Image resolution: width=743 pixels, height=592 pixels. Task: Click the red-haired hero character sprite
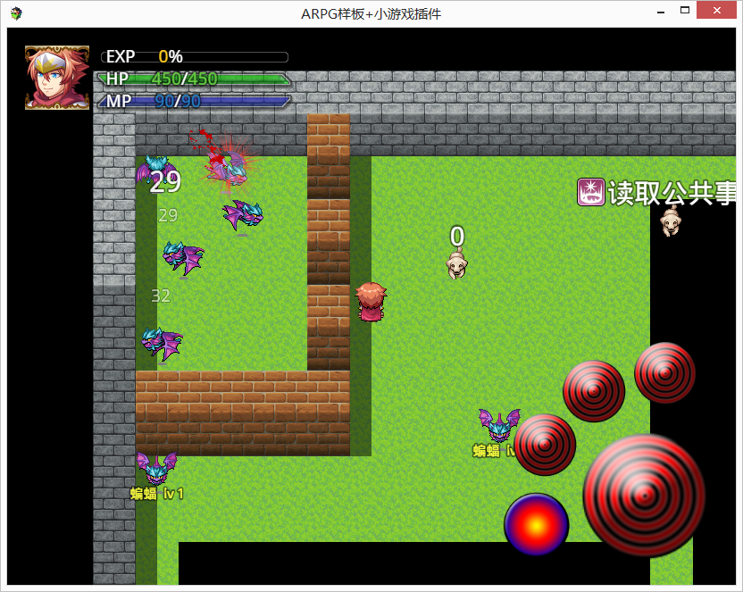[371, 302]
